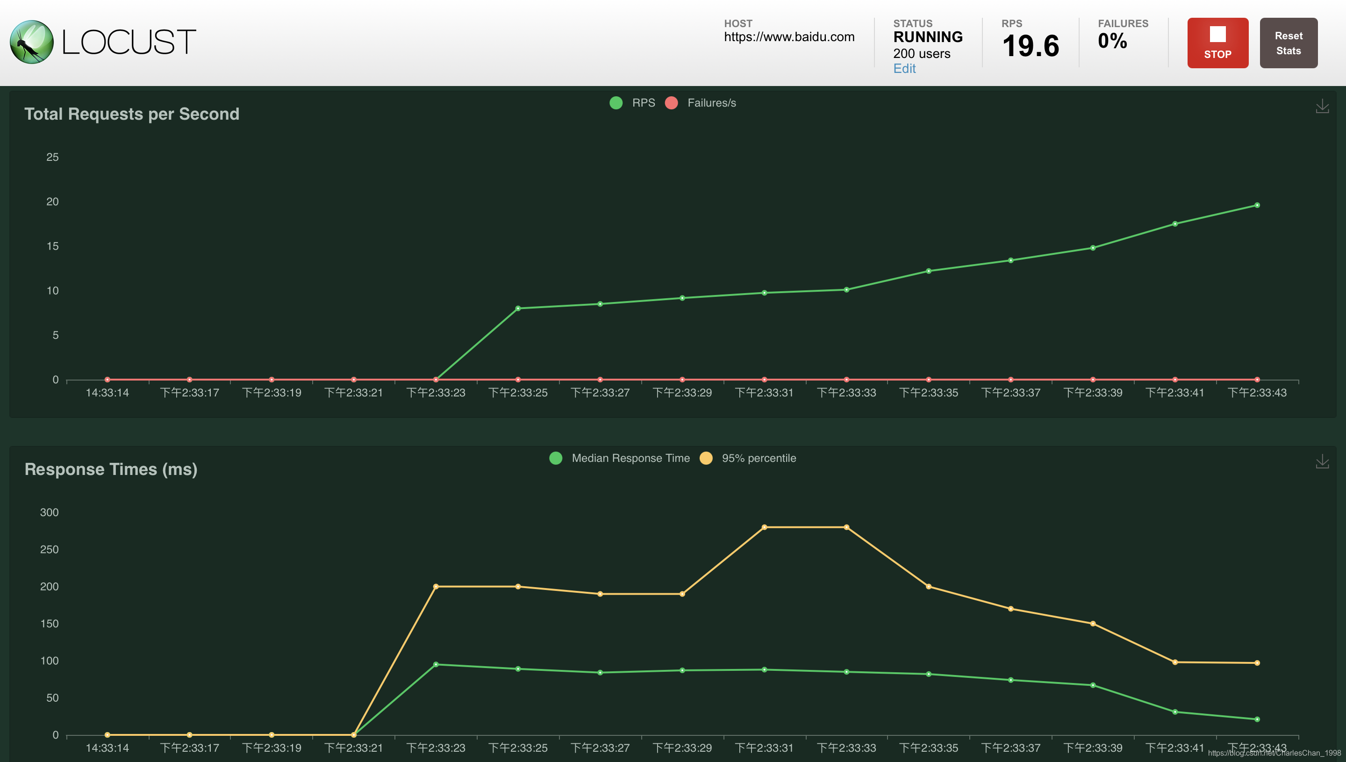
Task: Click the yellow 95% percentile legend dot
Action: coord(706,459)
